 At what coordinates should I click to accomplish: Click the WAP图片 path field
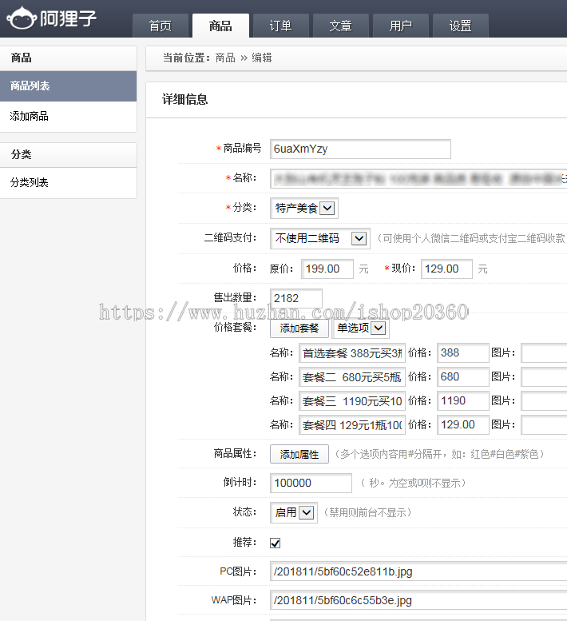click(418, 600)
